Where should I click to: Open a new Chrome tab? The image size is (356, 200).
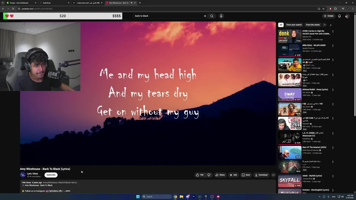140,3
